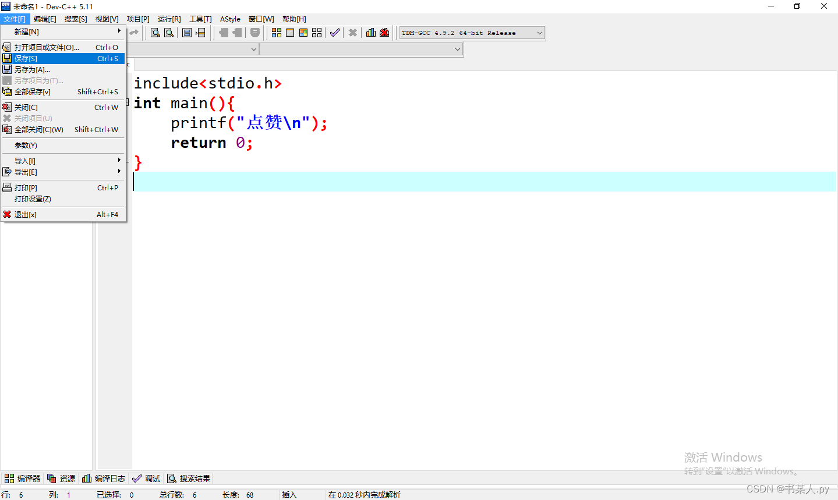Select 全部保存[v] menu entry
This screenshot has height=500, width=838.
click(63, 91)
